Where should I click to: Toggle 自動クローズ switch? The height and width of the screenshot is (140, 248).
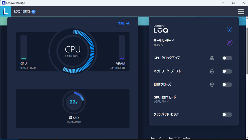click(227, 85)
